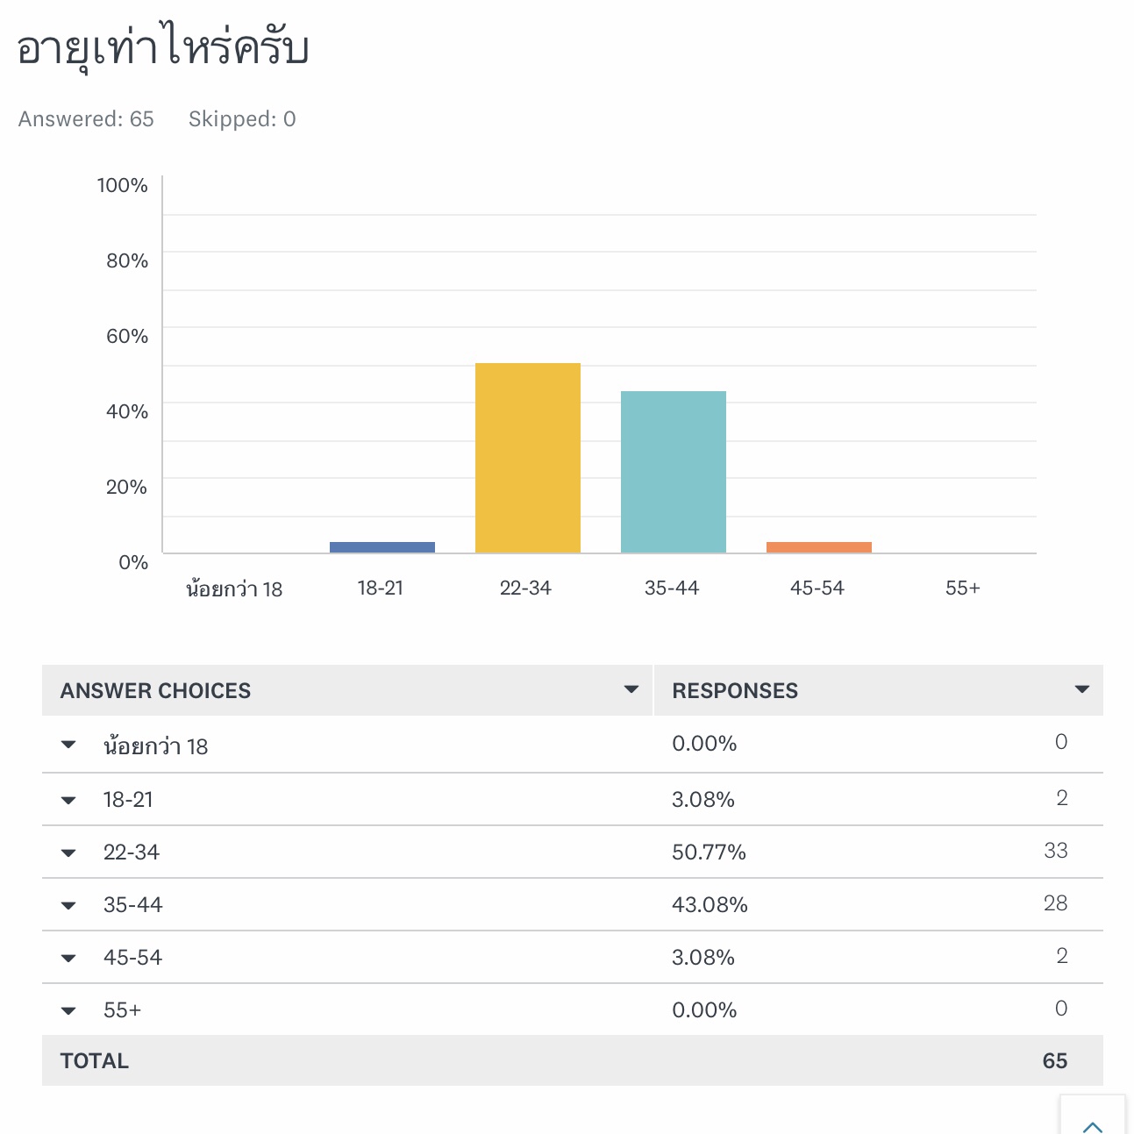Click the 50.77% response value
The width and height of the screenshot is (1134, 1134).
tap(709, 852)
